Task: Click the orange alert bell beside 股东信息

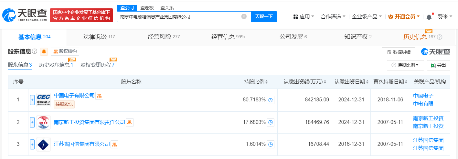Action: (44, 51)
